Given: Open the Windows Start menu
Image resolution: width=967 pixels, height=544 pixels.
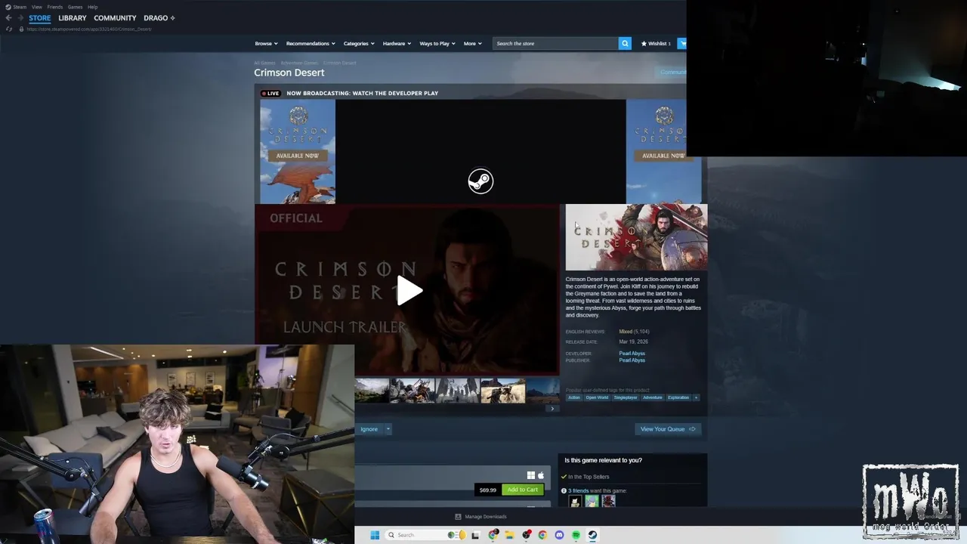Looking at the screenshot, I should pos(375,535).
